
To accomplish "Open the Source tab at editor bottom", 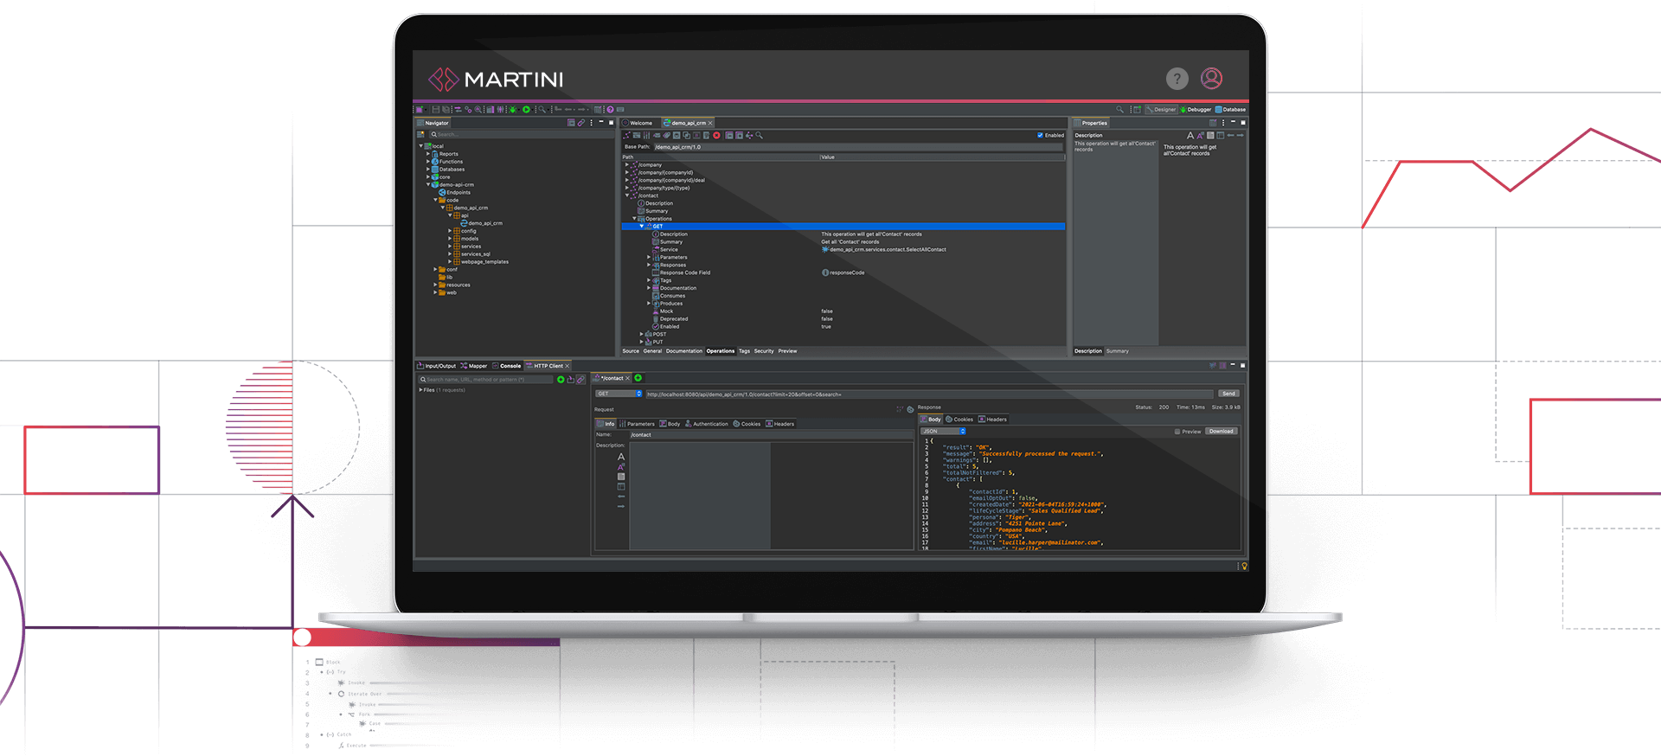I will 631,351.
